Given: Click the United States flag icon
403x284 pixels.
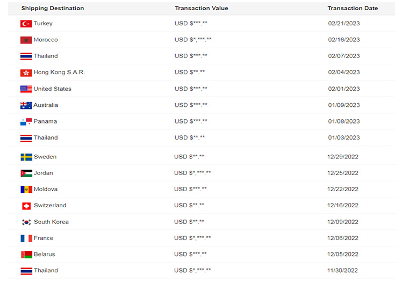Looking at the screenshot, I should 26,89.
